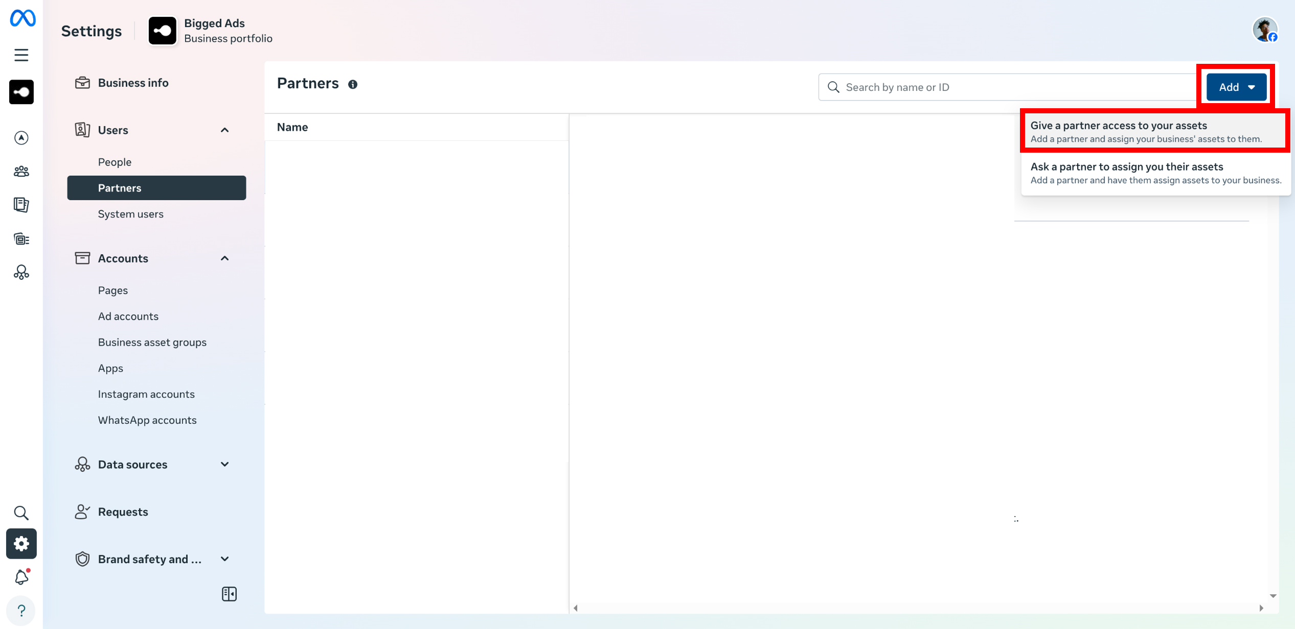
Task: Go to Ad accounts
Action: 128,317
